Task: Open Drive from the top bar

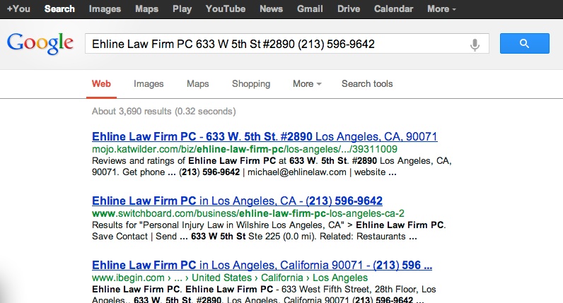Action: [x=349, y=9]
